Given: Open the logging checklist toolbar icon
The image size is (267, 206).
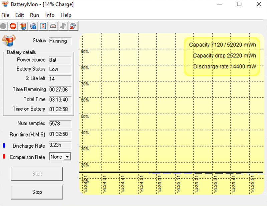Looking at the screenshot, I should click(43, 26).
